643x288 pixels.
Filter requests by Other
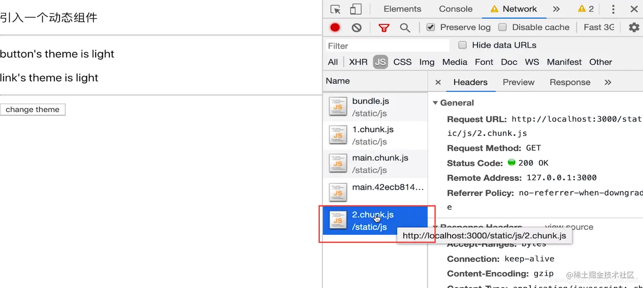[600, 62]
